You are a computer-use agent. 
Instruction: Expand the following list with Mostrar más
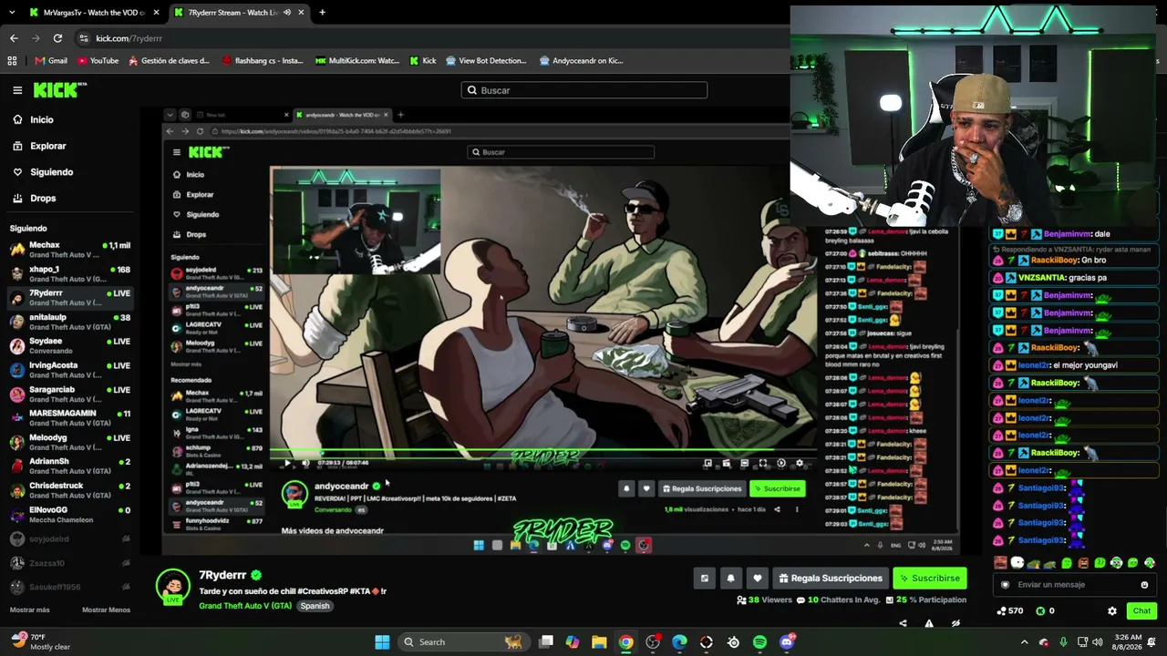coord(30,610)
